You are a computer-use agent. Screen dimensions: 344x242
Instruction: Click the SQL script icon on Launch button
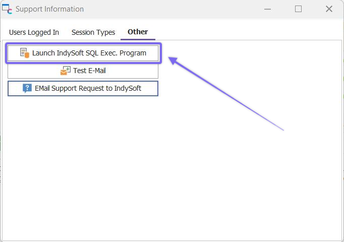[25, 53]
